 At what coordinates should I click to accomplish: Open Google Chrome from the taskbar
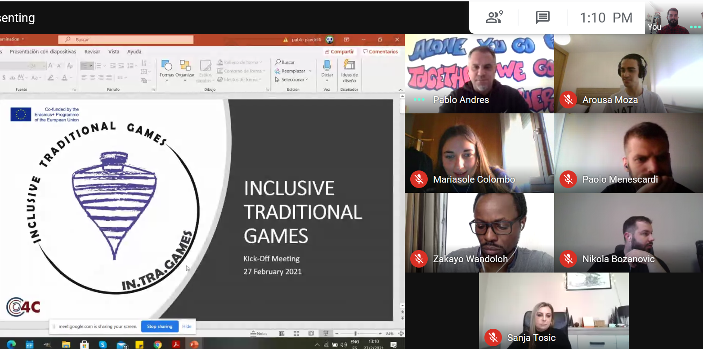[157, 345]
